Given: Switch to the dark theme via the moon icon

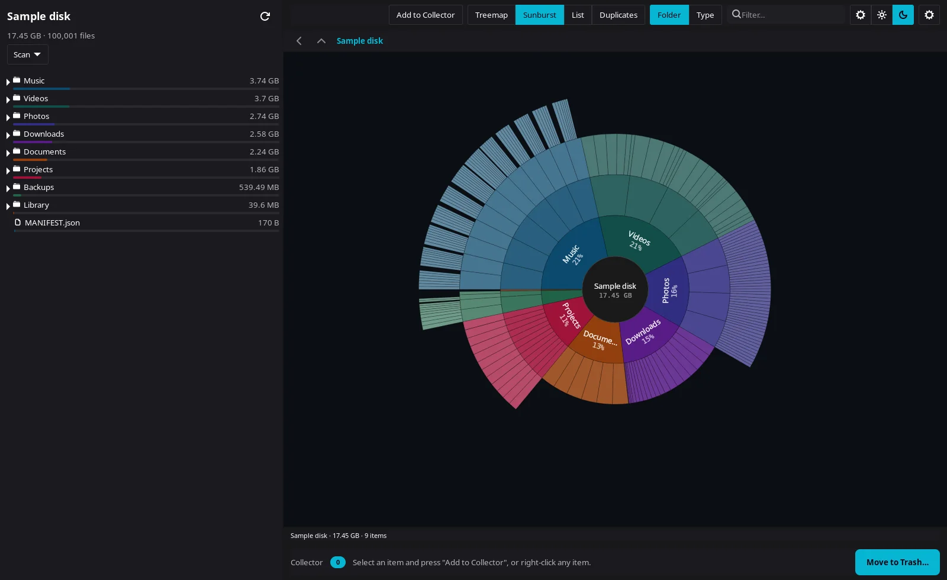Looking at the screenshot, I should tap(903, 15).
